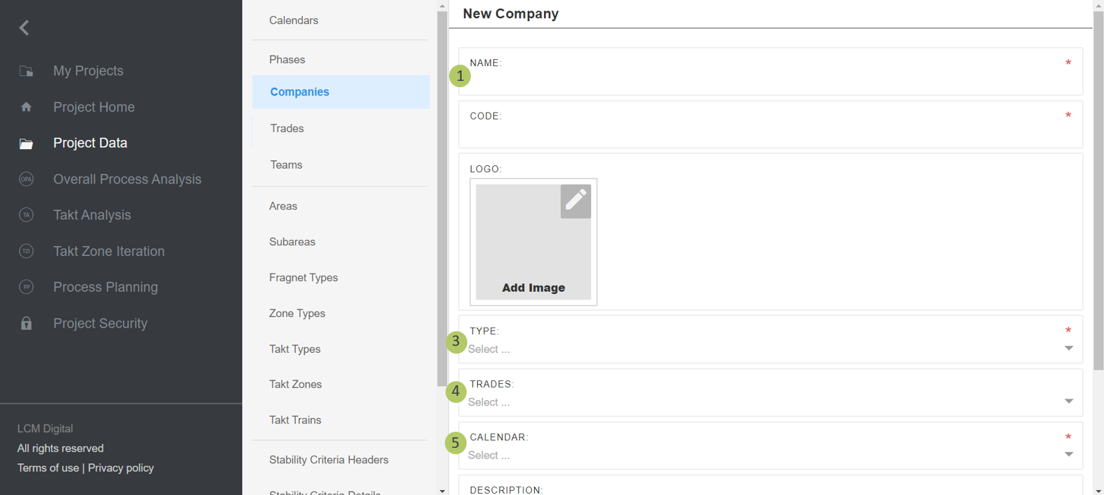This screenshot has width=1104, height=495.
Task: Open the Type dropdown
Action: click(769, 349)
